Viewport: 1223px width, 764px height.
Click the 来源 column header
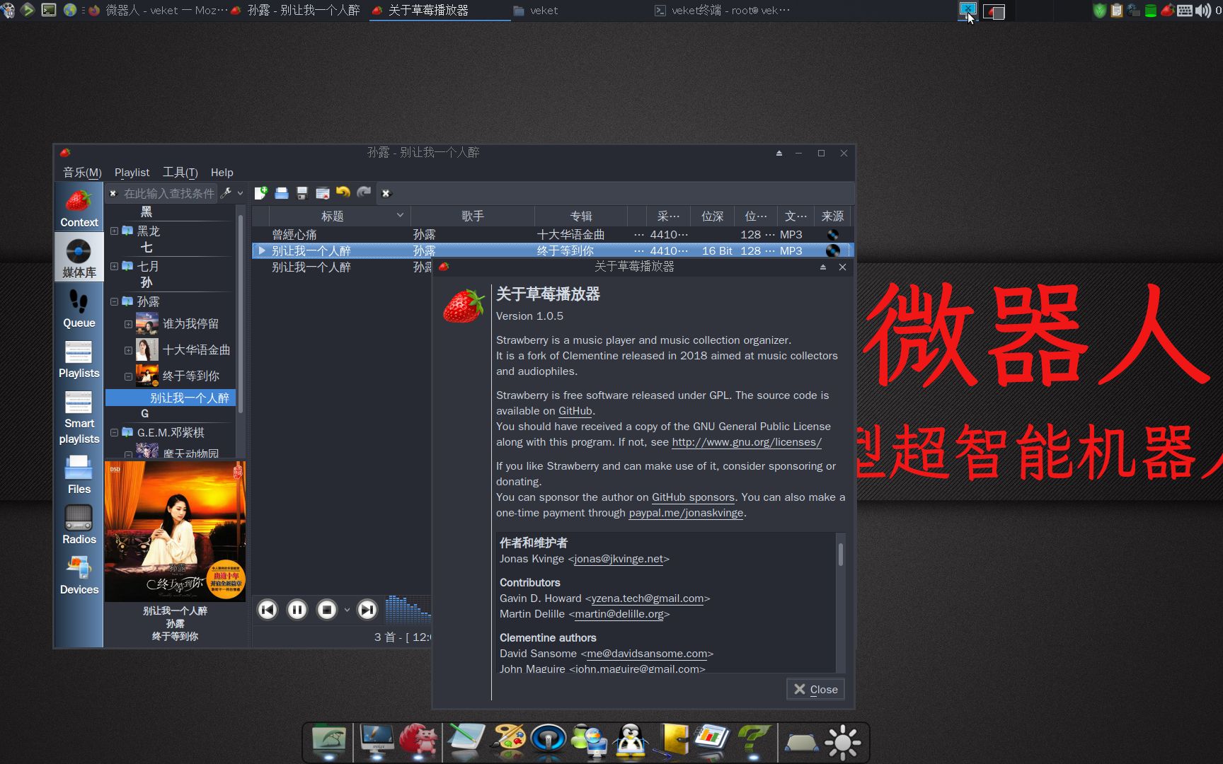point(832,216)
